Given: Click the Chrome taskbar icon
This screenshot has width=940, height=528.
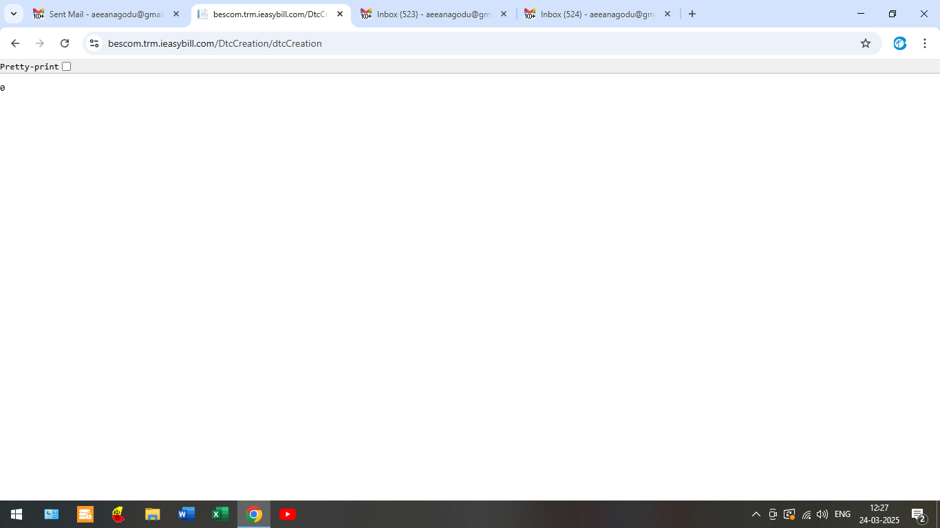Looking at the screenshot, I should 254,514.
